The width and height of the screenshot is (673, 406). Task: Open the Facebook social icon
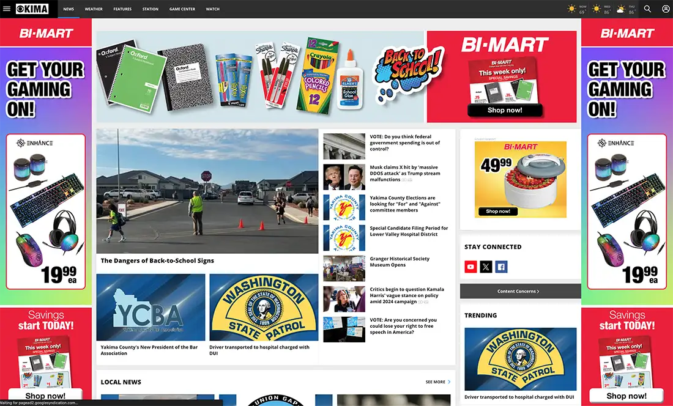pyautogui.click(x=501, y=267)
